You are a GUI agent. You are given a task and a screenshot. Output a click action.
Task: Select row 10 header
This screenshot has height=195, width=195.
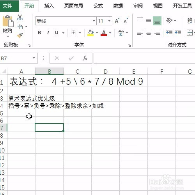coord(4,150)
